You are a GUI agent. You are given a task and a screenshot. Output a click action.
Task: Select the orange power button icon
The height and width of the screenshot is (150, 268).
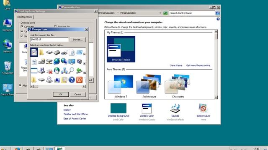pos(79,80)
